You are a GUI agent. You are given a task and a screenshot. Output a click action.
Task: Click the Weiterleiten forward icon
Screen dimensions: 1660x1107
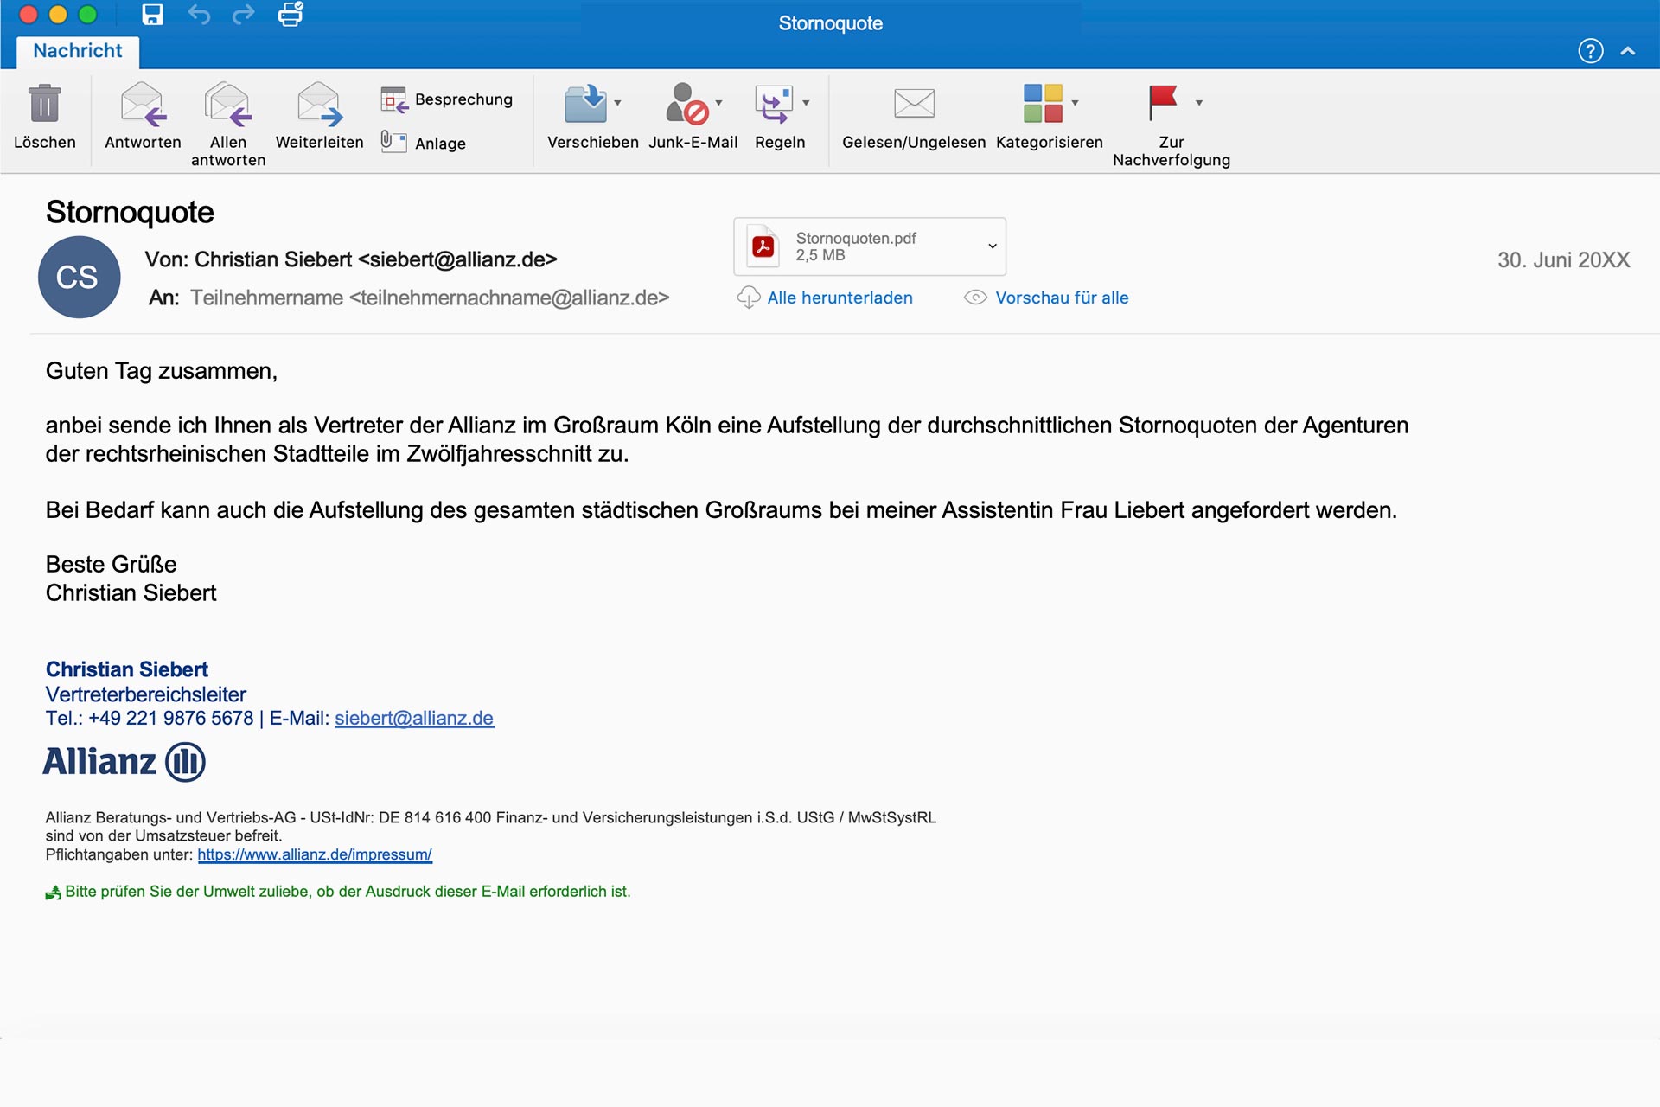pos(319,104)
